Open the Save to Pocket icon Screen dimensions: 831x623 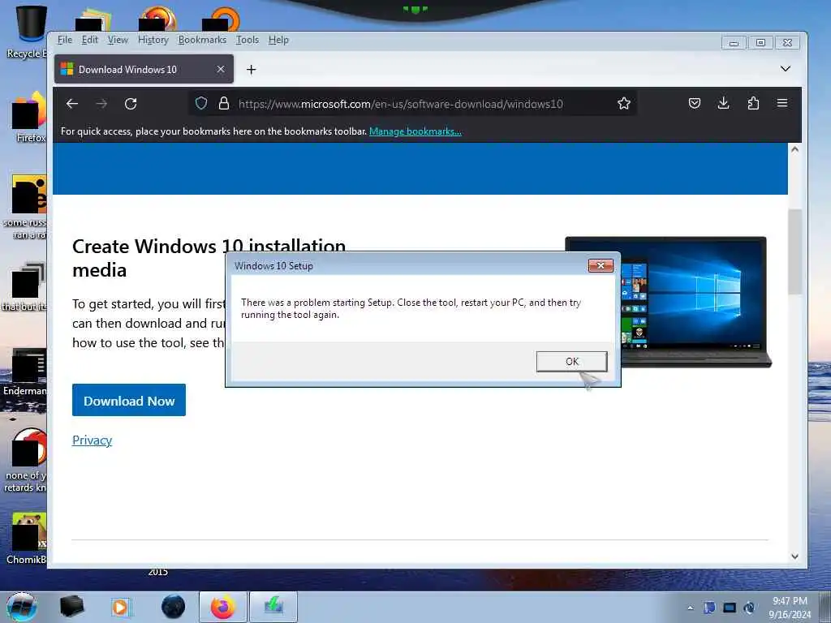coord(695,103)
